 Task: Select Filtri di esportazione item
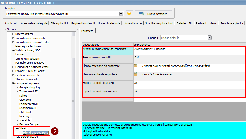pyautogui.click(x=36, y=133)
